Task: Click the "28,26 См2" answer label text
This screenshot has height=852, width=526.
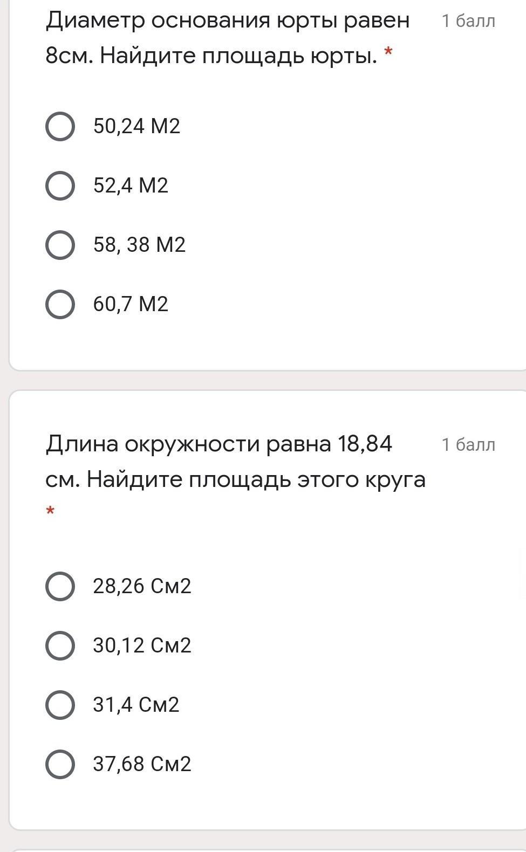Action: click(x=142, y=587)
